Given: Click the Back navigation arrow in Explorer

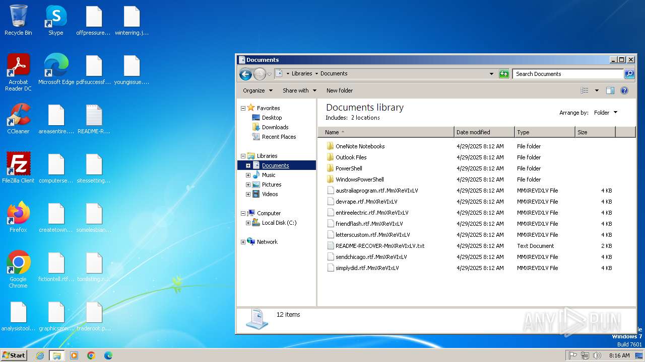Looking at the screenshot, I should [x=245, y=74].
